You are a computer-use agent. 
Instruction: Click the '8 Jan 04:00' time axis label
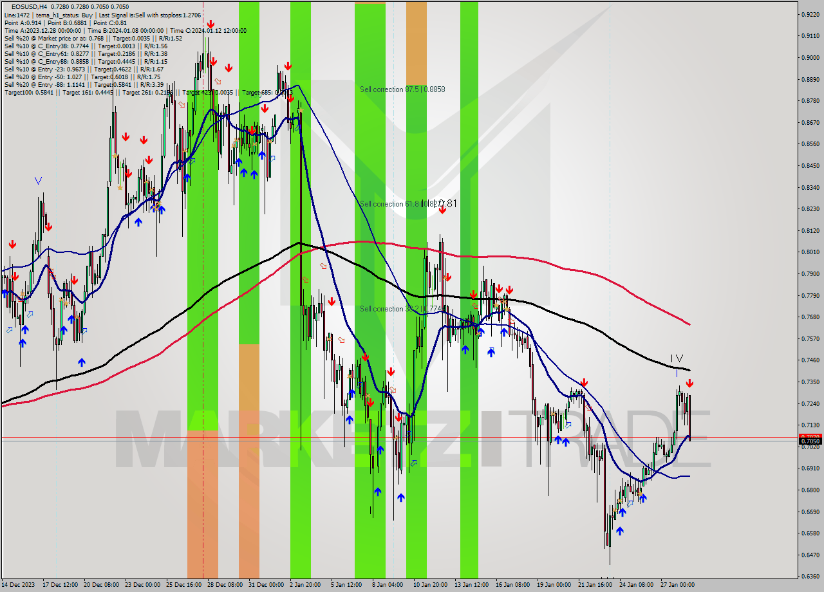coord(387,585)
